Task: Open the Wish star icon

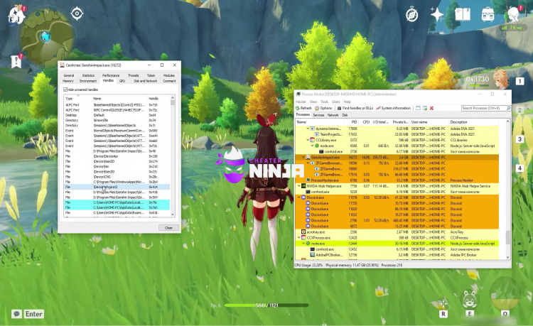Action: [x=437, y=15]
